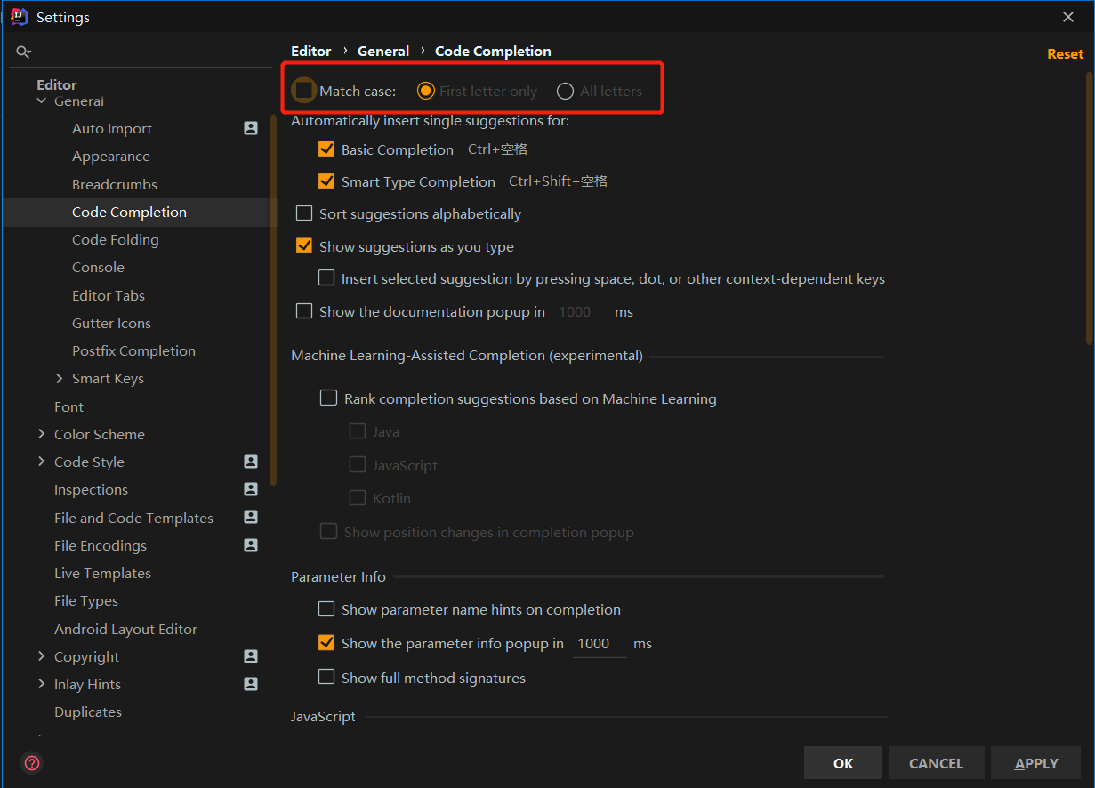Open the Font settings page

click(68, 406)
